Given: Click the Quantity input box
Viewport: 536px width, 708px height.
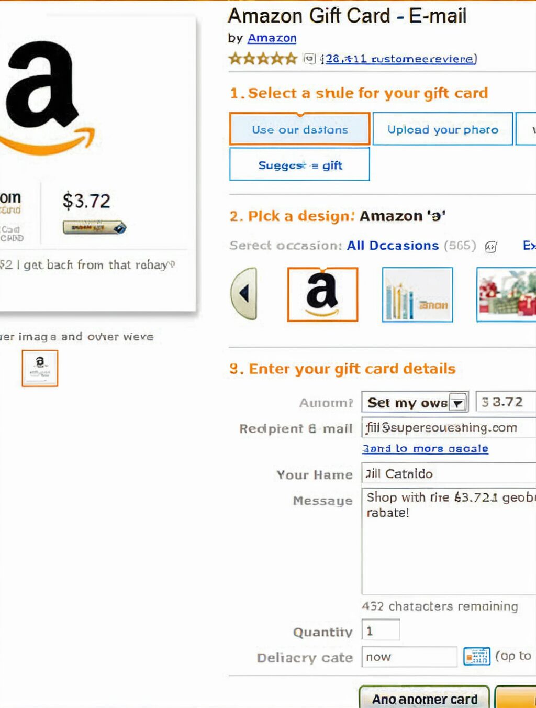Looking at the screenshot, I should pyautogui.click(x=381, y=630).
